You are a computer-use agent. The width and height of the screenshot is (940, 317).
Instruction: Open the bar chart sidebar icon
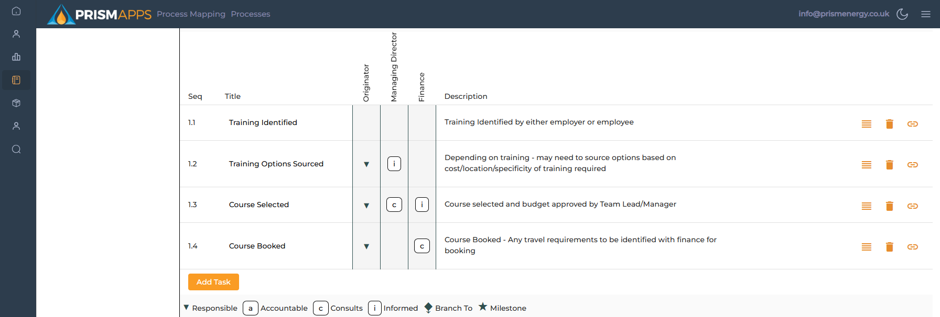click(16, 57)
